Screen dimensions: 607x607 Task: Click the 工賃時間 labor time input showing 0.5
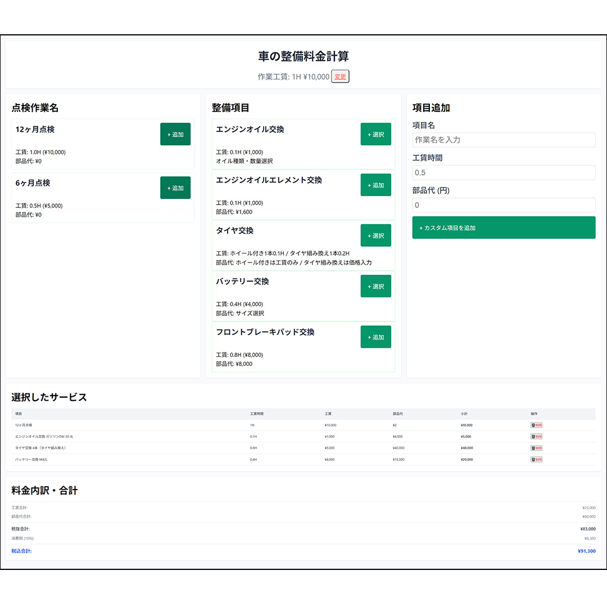[504, 172]
